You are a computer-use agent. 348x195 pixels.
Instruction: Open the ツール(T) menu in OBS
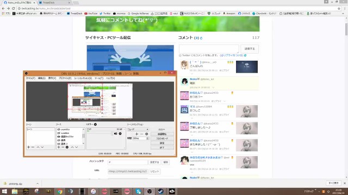(99, 78)
